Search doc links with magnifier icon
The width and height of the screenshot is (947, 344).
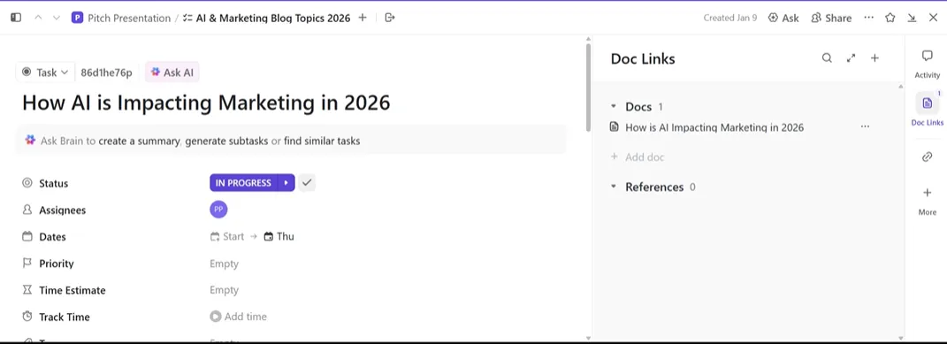pos(827,58)
